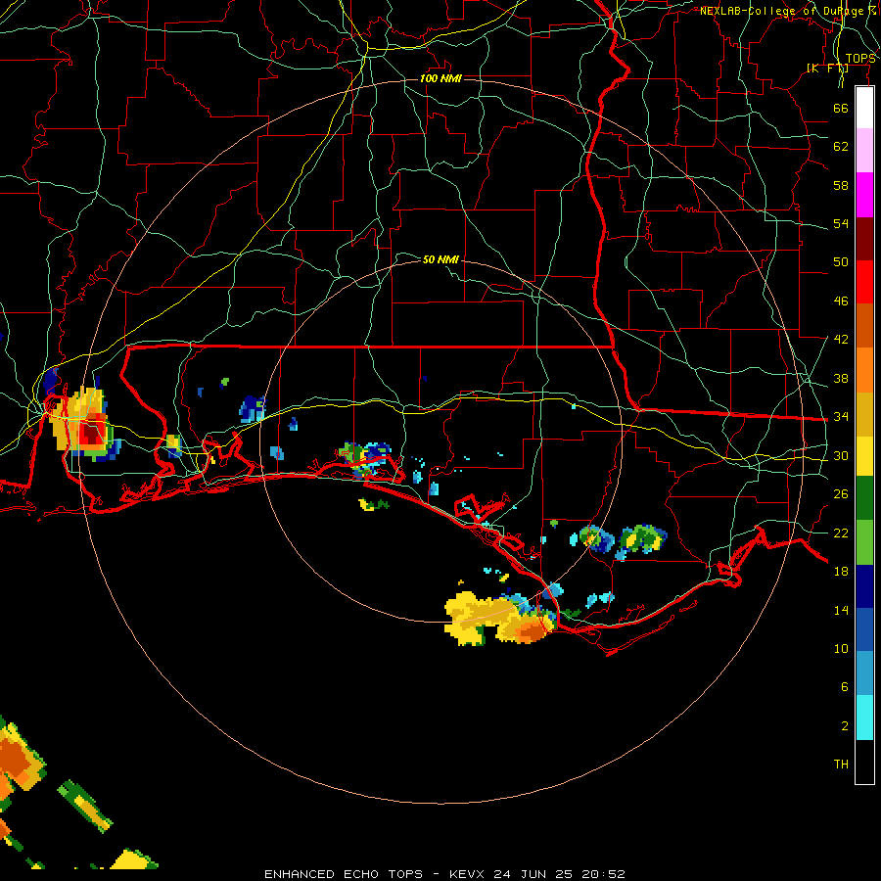Click the medium blue legend swatch

(x=864, y=629)
